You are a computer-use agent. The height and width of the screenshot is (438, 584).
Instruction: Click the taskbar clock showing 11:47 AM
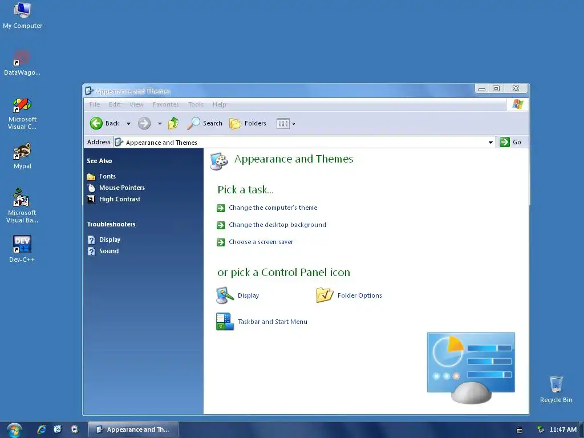(x=563, y=429)
